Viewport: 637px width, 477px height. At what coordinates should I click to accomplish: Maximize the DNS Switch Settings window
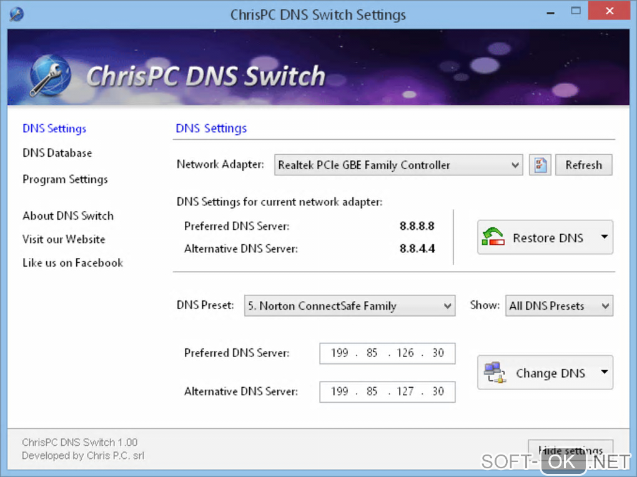pyautogui.click(x=576, y=11)
